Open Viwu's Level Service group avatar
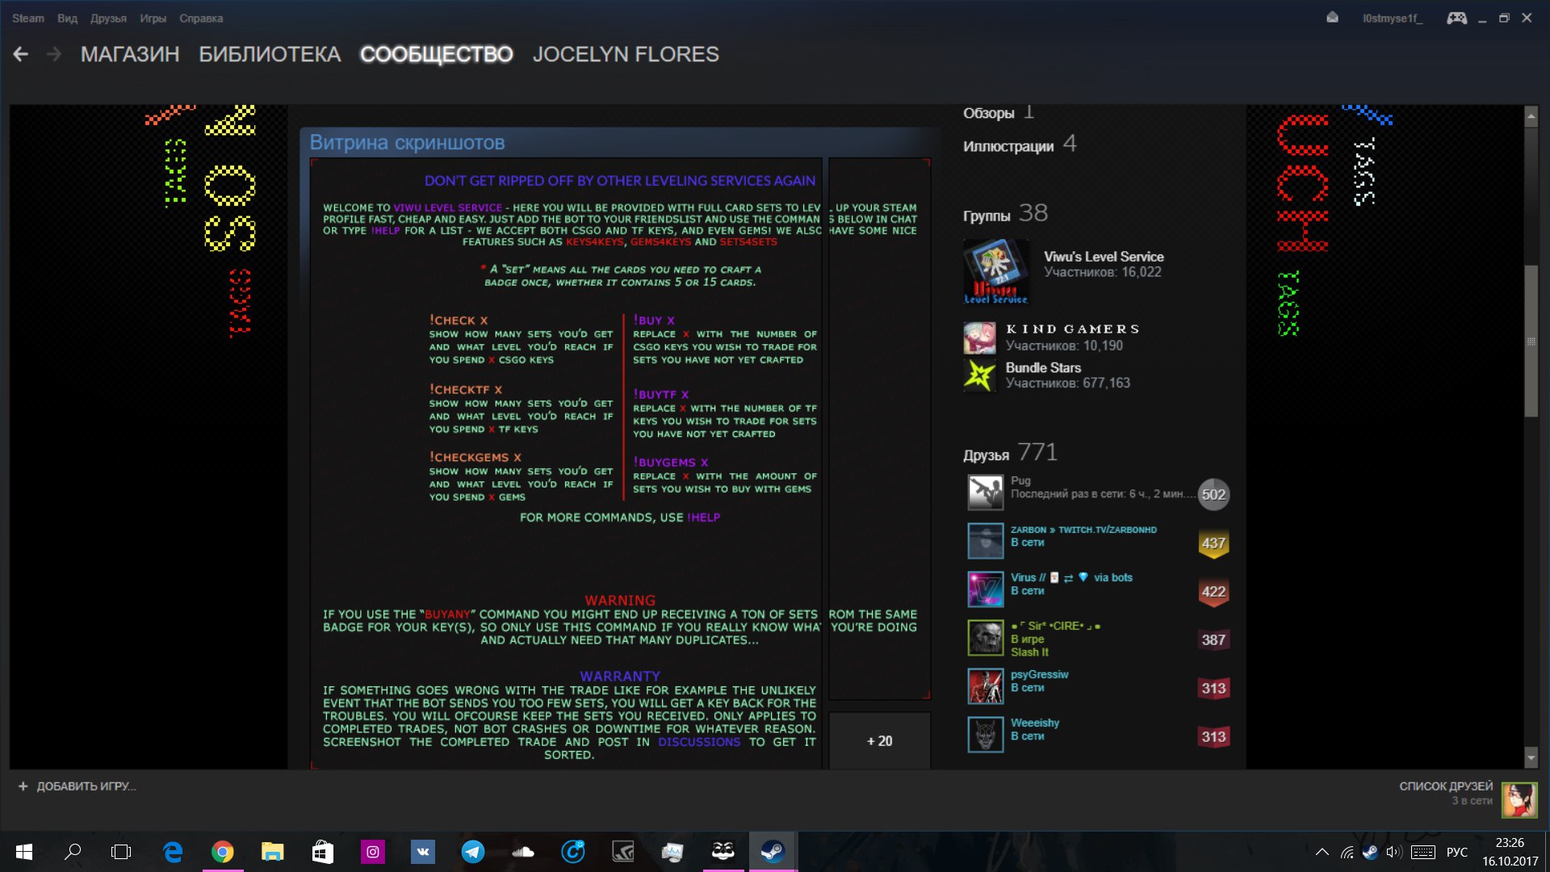1550x872 pixels. click(x=996, y=271)
